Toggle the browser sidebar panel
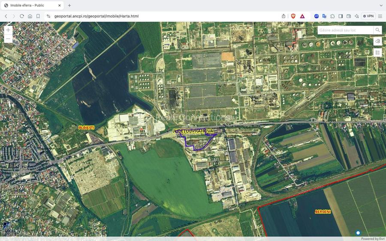This screenshot has width=386, height=241. [341, 16]
